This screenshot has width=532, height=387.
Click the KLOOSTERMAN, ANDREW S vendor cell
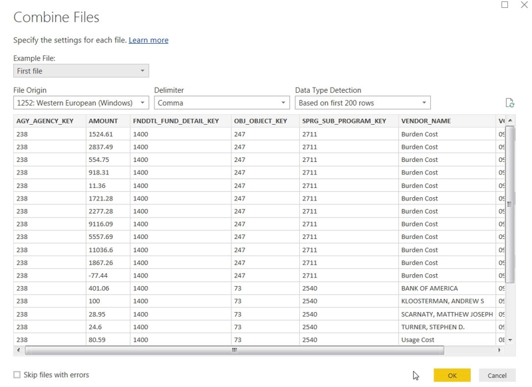[x=447, y=301]
